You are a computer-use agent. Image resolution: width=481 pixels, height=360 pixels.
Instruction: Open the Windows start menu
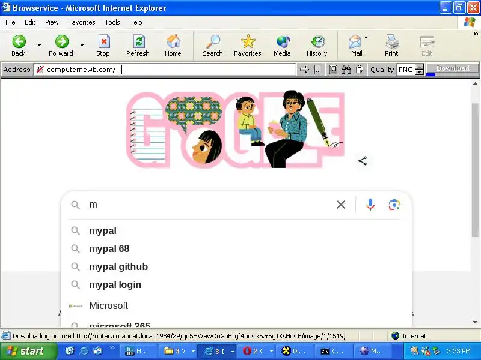click(28, 351)
